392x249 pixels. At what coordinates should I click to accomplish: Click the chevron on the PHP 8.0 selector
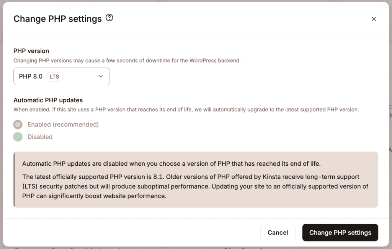pos(101,76)
